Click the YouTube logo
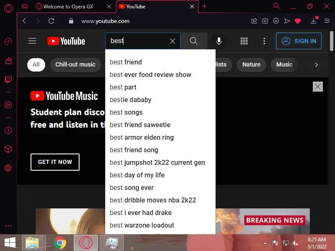 (x=66, y=41)
